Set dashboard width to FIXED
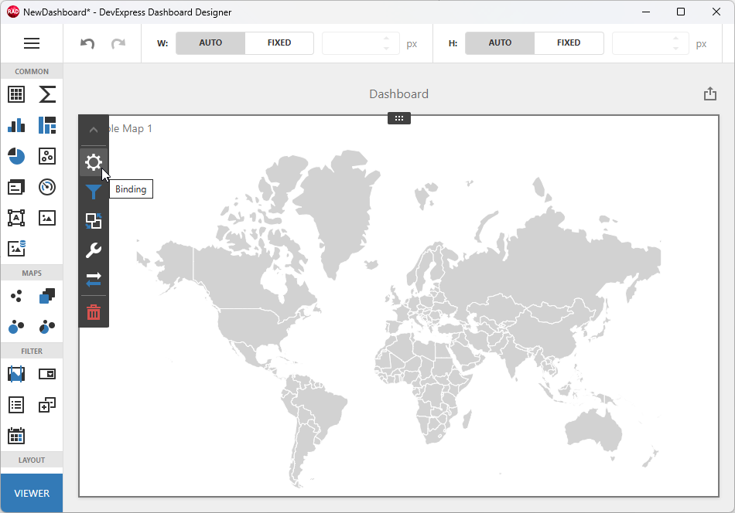Viewport: 735px width, 513px height. click(x=279, y=42)
